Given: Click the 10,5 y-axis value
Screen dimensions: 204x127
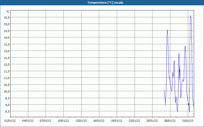Looking at the screenshot, I should (7, 85).
